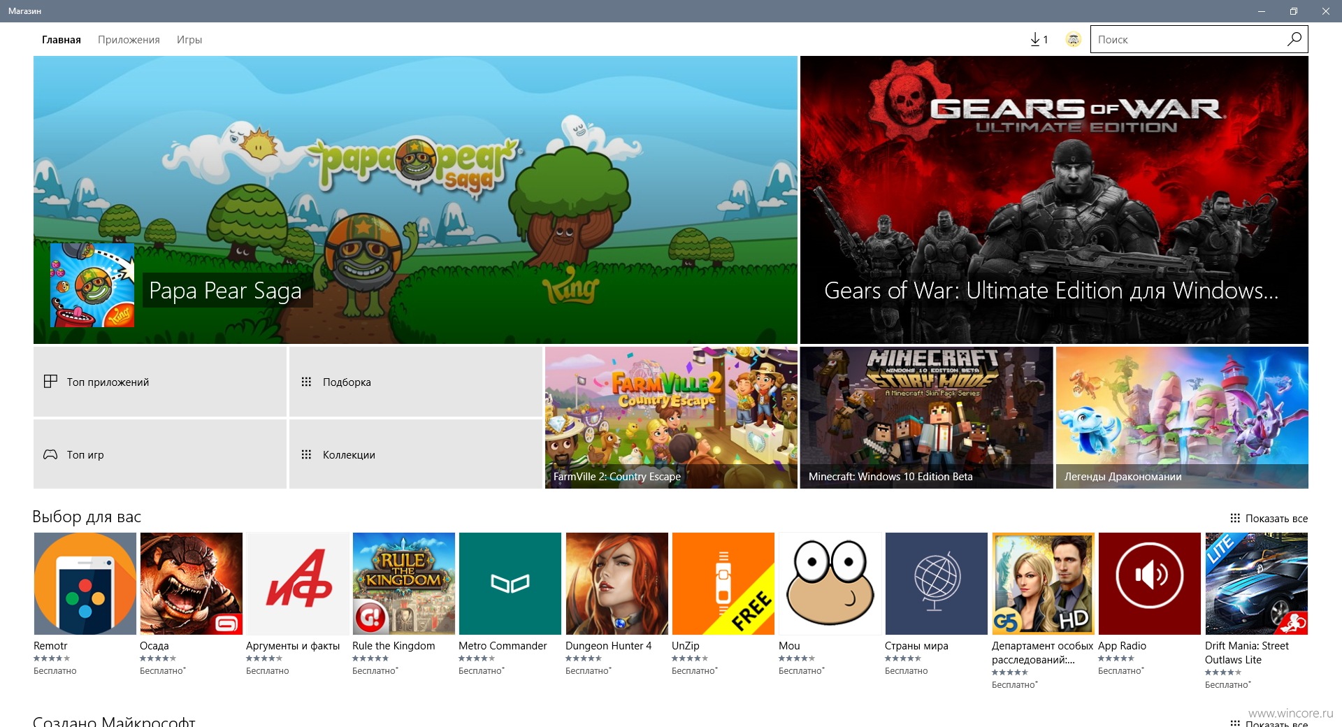Click the Minecraft: Windows 10 Edition Beta caption
Viewport: 1342px width, 727px height.
click(x=890, y=477)
